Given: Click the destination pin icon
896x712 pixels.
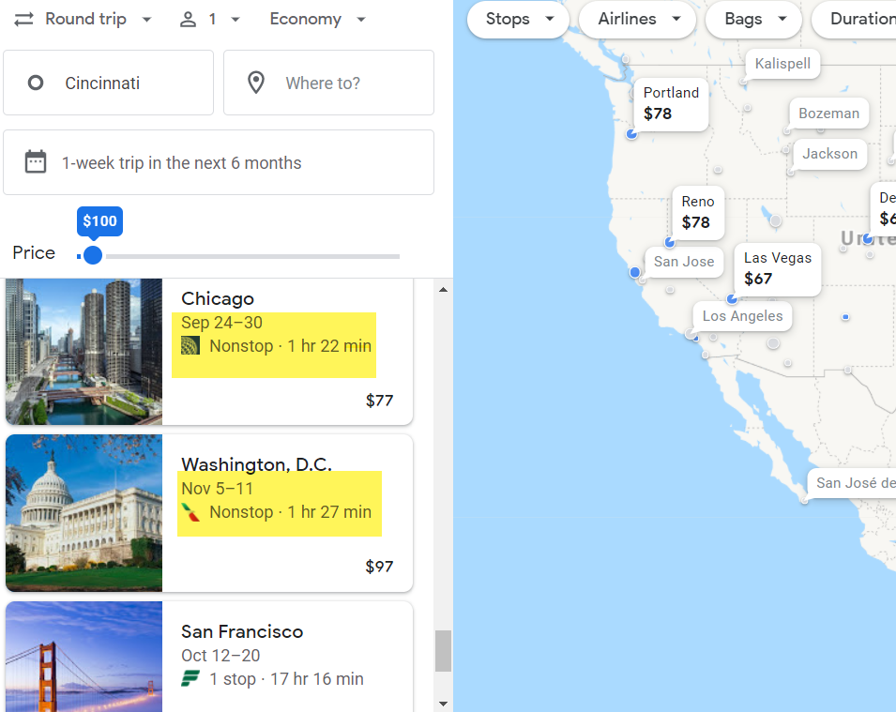Looking at the screenshot, I should tap(255, 83).
